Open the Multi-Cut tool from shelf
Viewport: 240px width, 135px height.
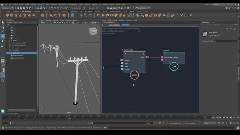point(181,15)
